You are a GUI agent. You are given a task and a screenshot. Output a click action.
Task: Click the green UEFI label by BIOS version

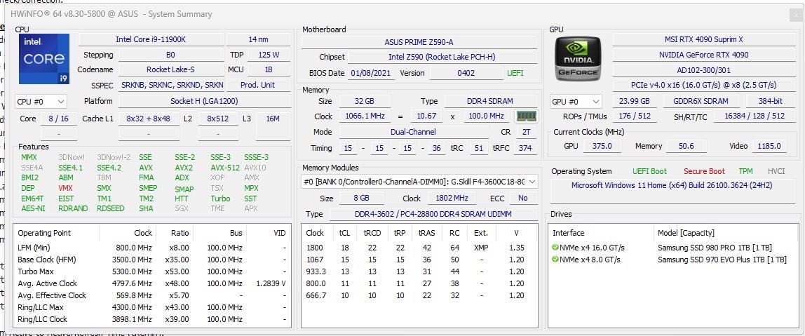click(515, 73)
